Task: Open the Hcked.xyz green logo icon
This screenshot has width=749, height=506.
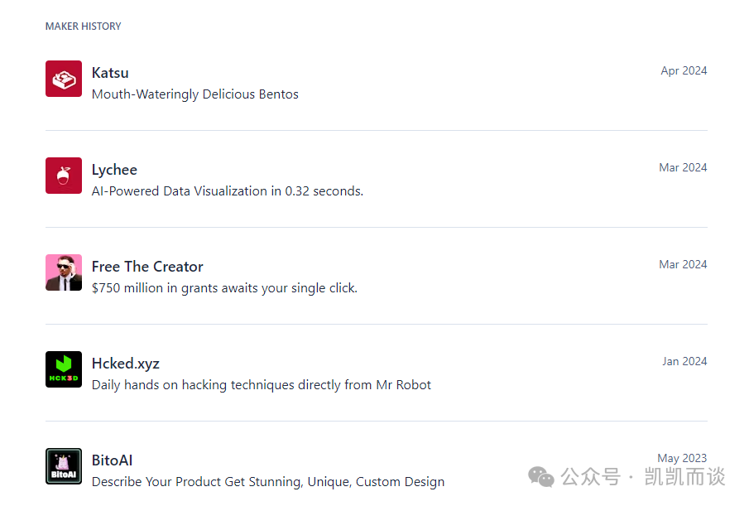Action: 64,369
